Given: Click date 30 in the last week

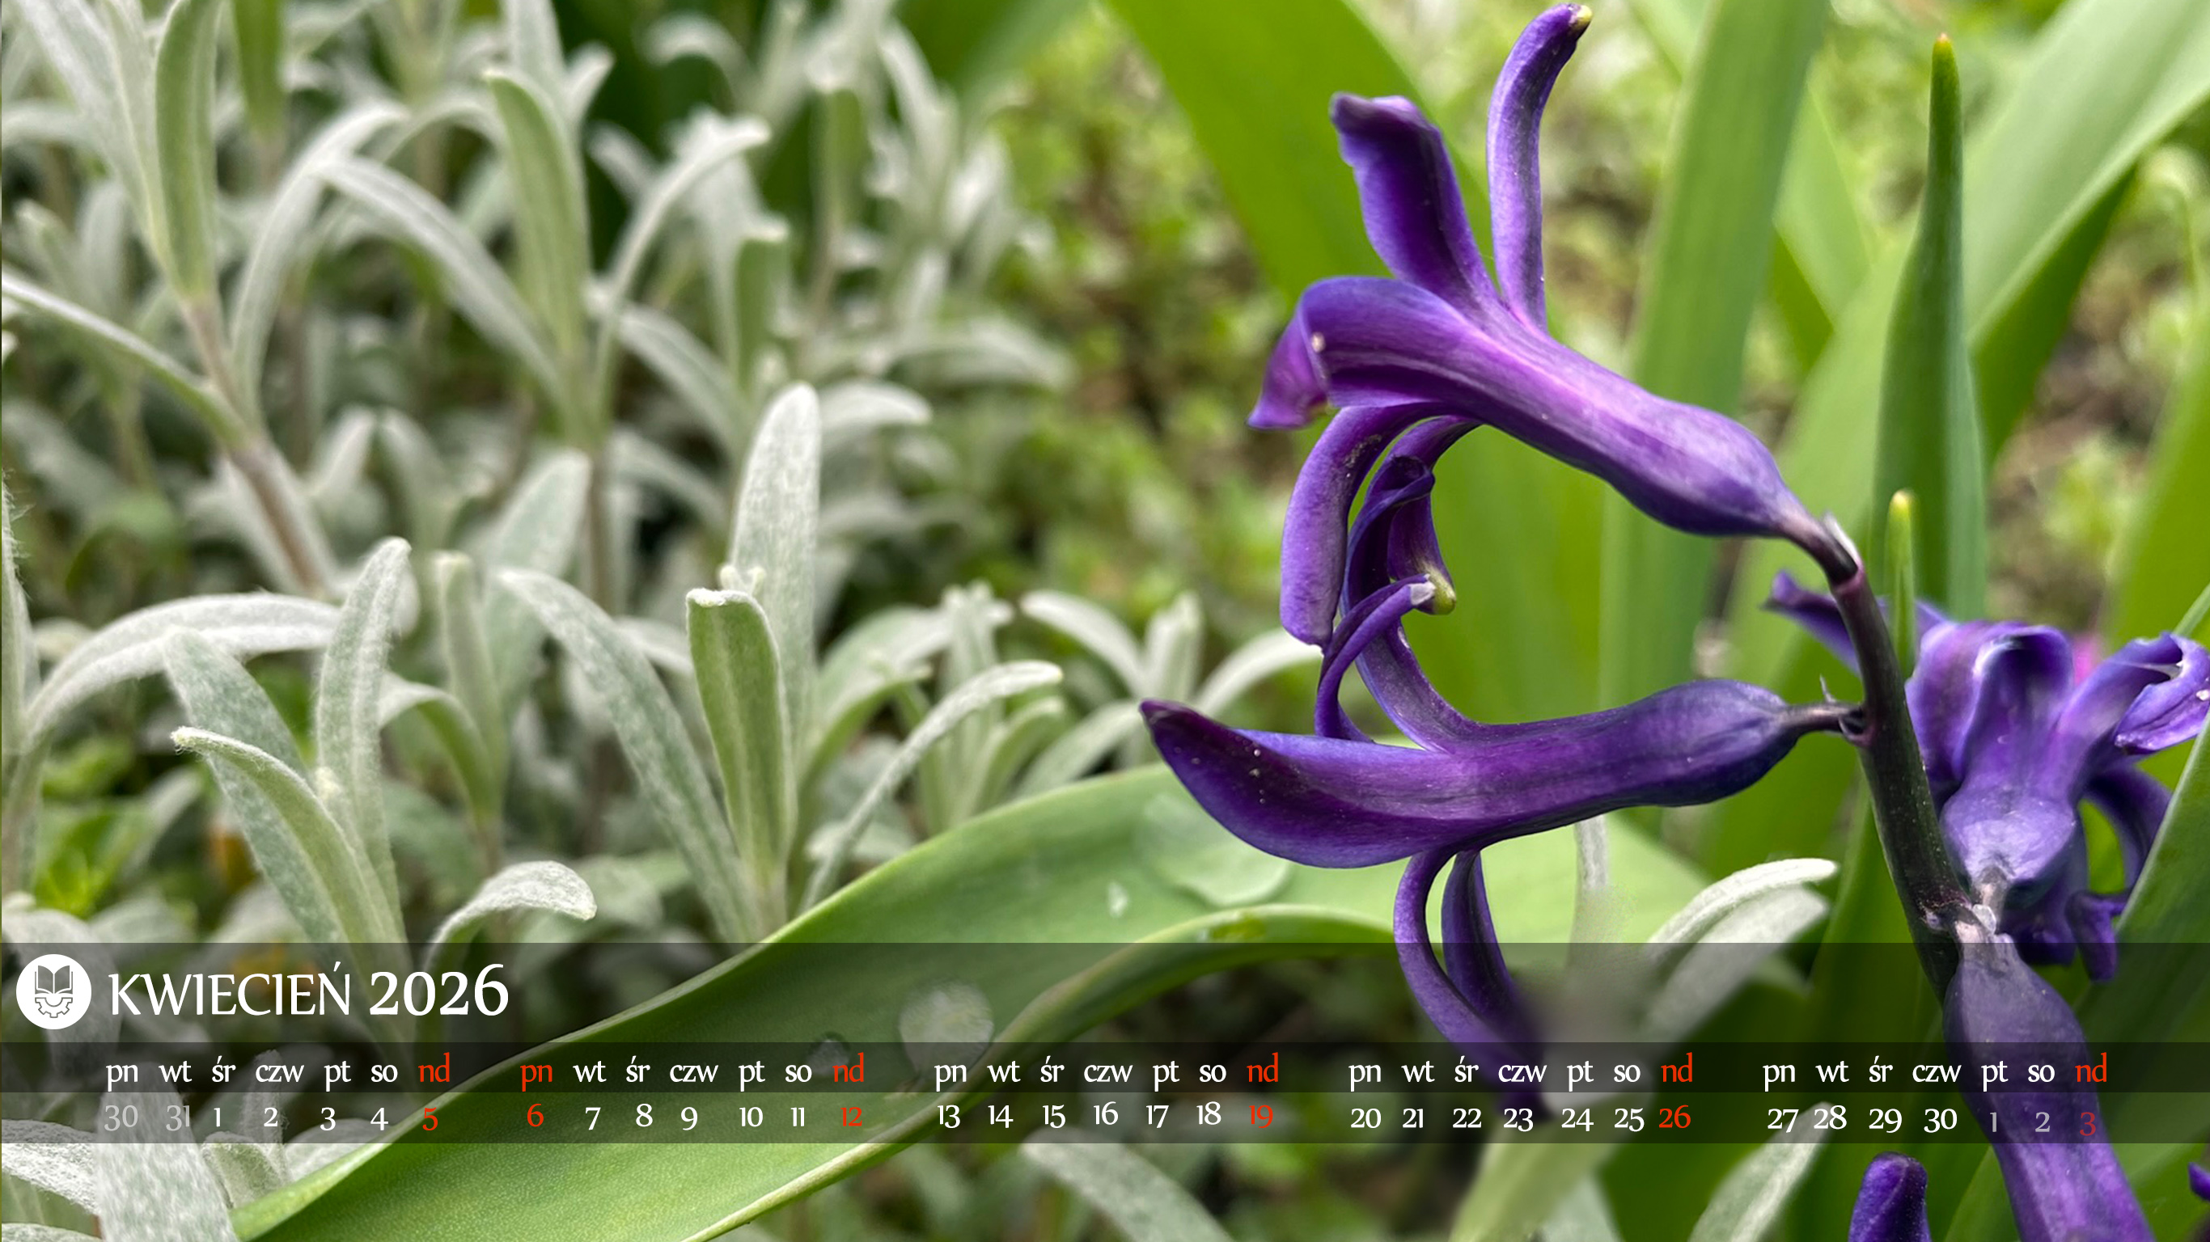Looking at the screenshot, I should tap(1940, 1119).
